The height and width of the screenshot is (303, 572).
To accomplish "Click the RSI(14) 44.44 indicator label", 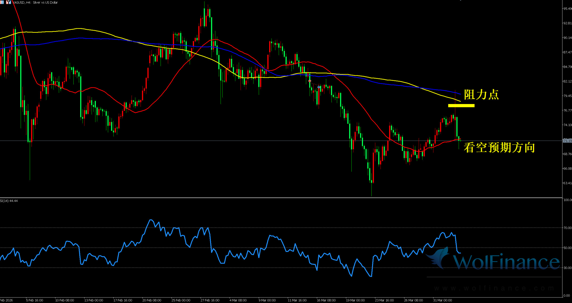I will coord(9,201).
